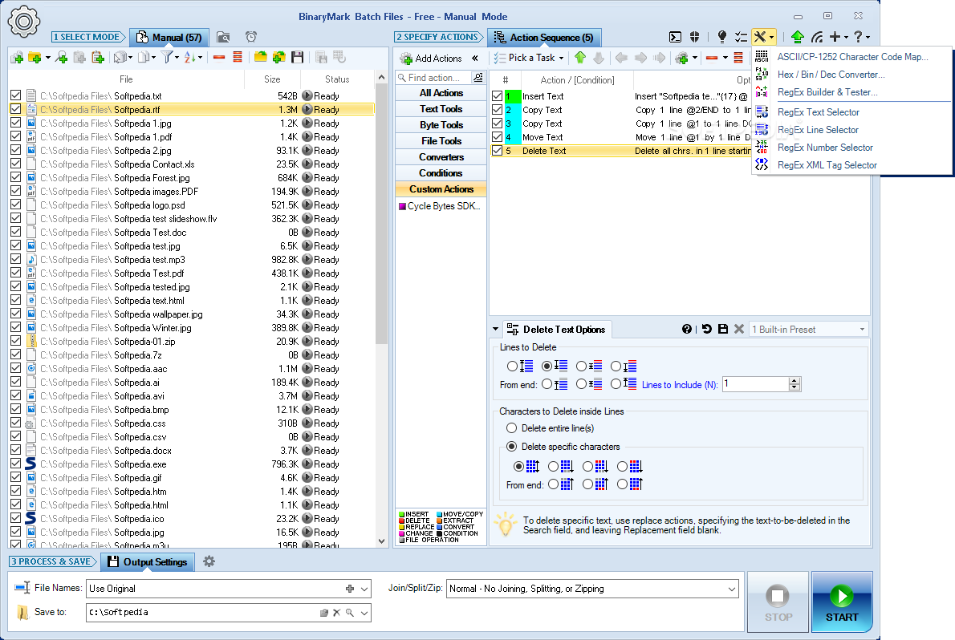Open the Join/Split/Zip dropdown
The height and width of the screenshot is (640, 955).
coord(731,589)
